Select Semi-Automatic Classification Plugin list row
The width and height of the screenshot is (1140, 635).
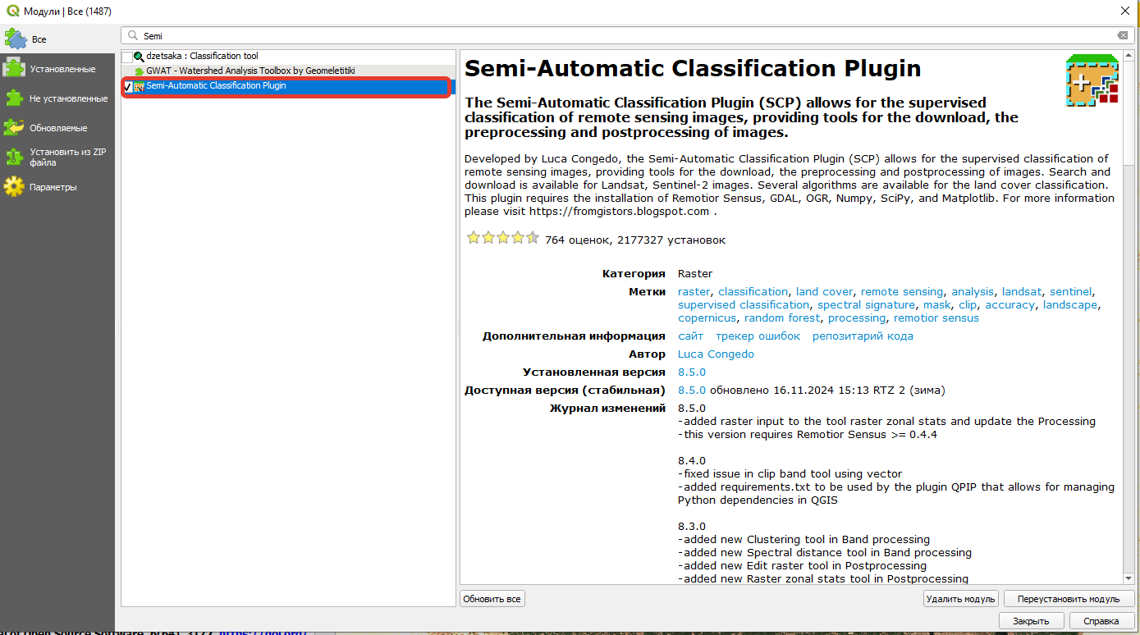tap(288, 86)
